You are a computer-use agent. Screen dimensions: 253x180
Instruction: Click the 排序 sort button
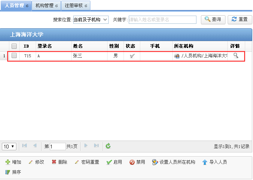point(13,172)
